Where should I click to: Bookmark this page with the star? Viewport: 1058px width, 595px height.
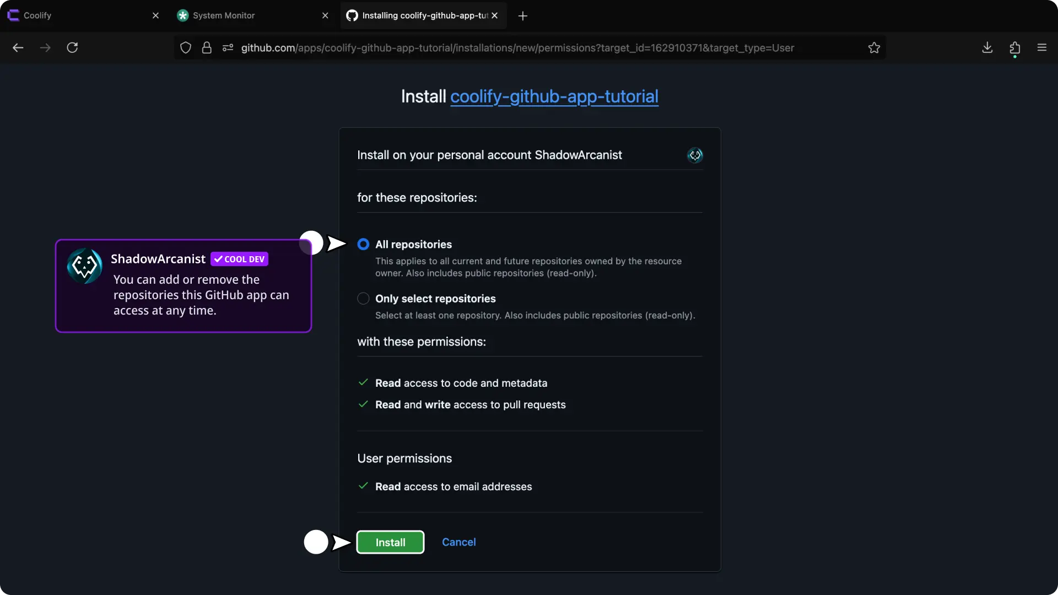coord(874,48)
